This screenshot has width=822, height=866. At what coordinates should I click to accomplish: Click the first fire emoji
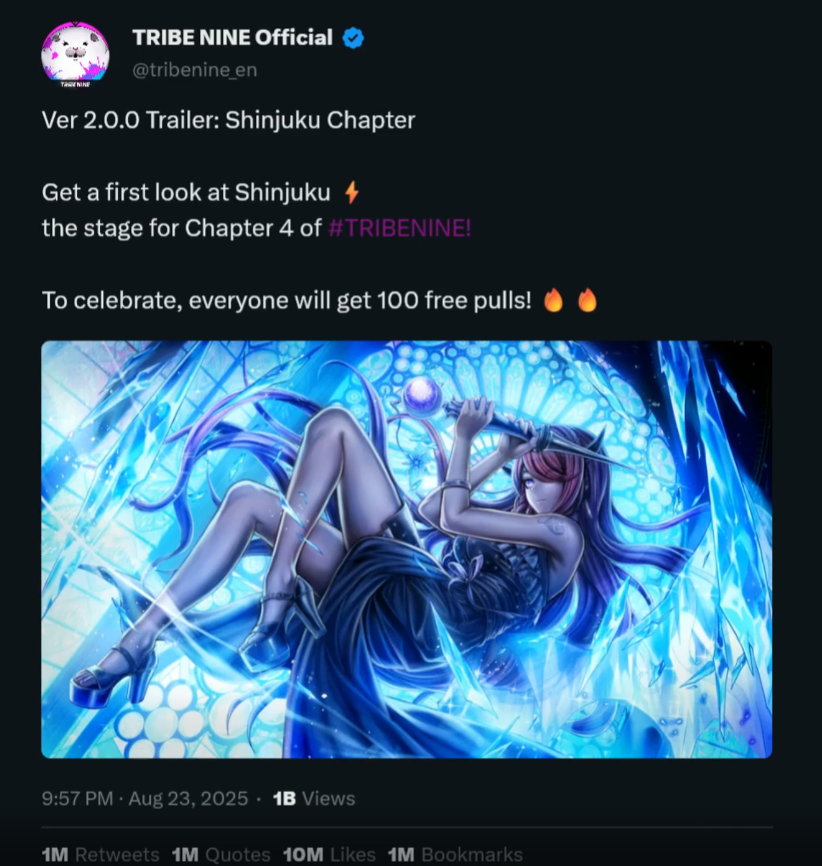tap(553, 300)
